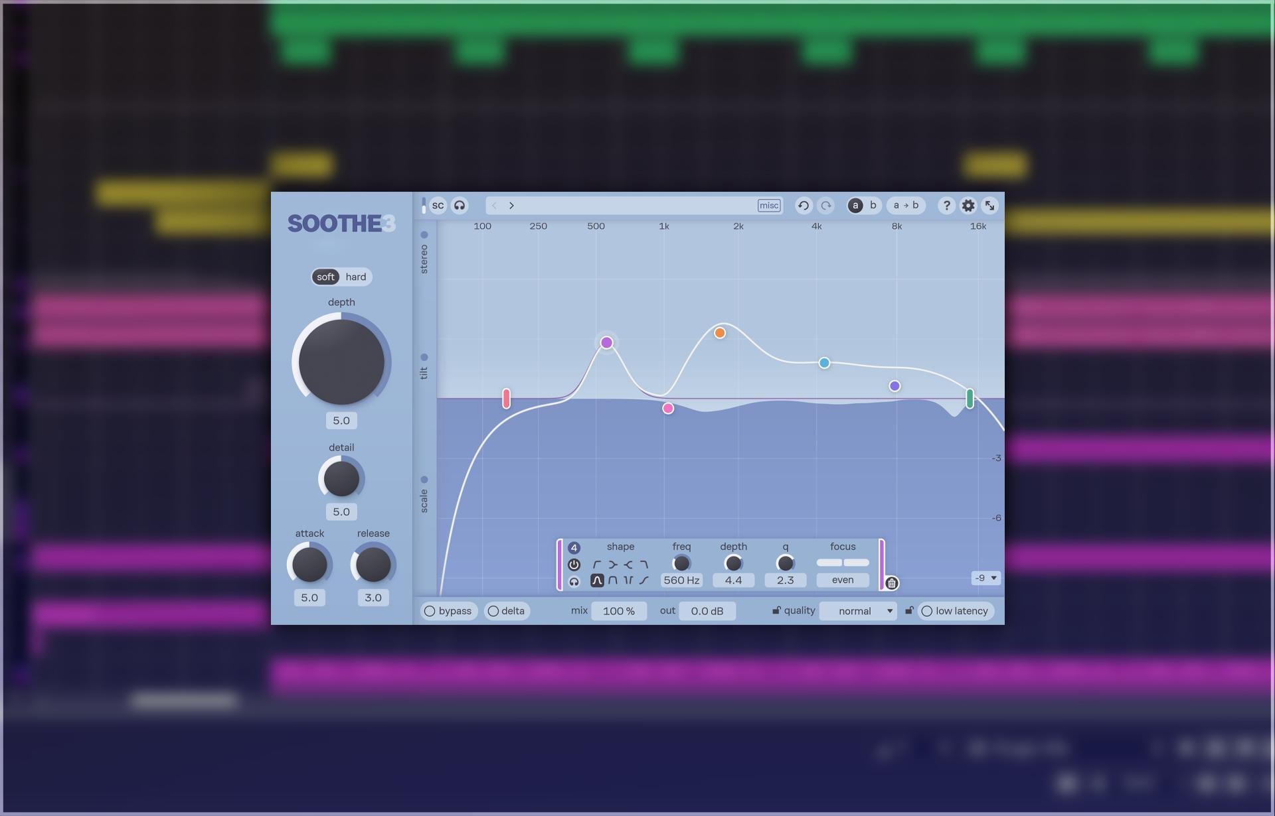Click the redo icon

click(826, 206)
